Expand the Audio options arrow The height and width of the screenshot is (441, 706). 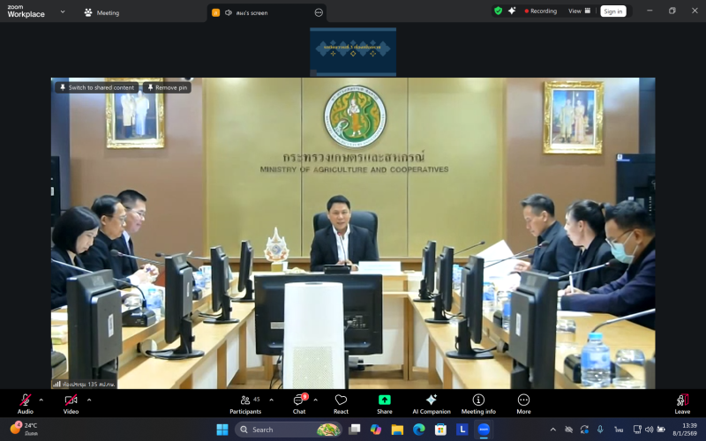41,400
